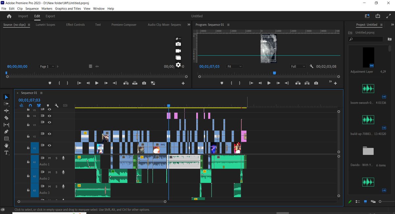395x214 pixels.
Task: Open Graphics and Titles menu
Action: pyautogui.click(x=68, y=9)
